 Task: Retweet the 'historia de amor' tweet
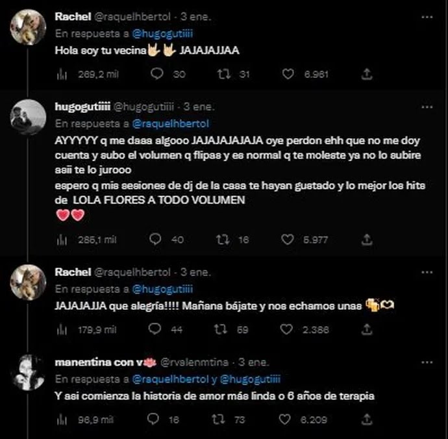pyautogui.click(x=218, y=420)
